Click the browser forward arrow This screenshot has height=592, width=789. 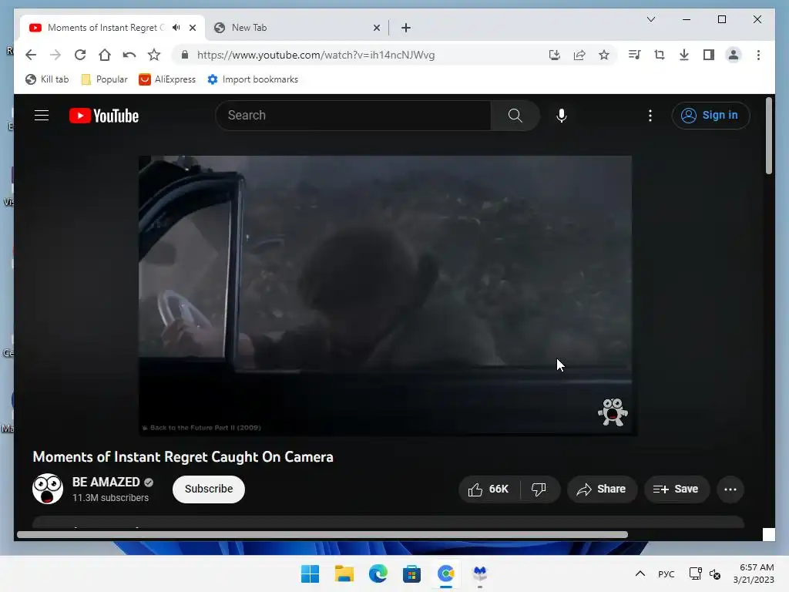[55, 55]
